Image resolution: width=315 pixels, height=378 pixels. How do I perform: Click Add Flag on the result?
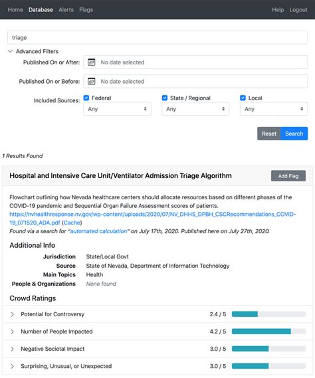click(x=288, y=176)
